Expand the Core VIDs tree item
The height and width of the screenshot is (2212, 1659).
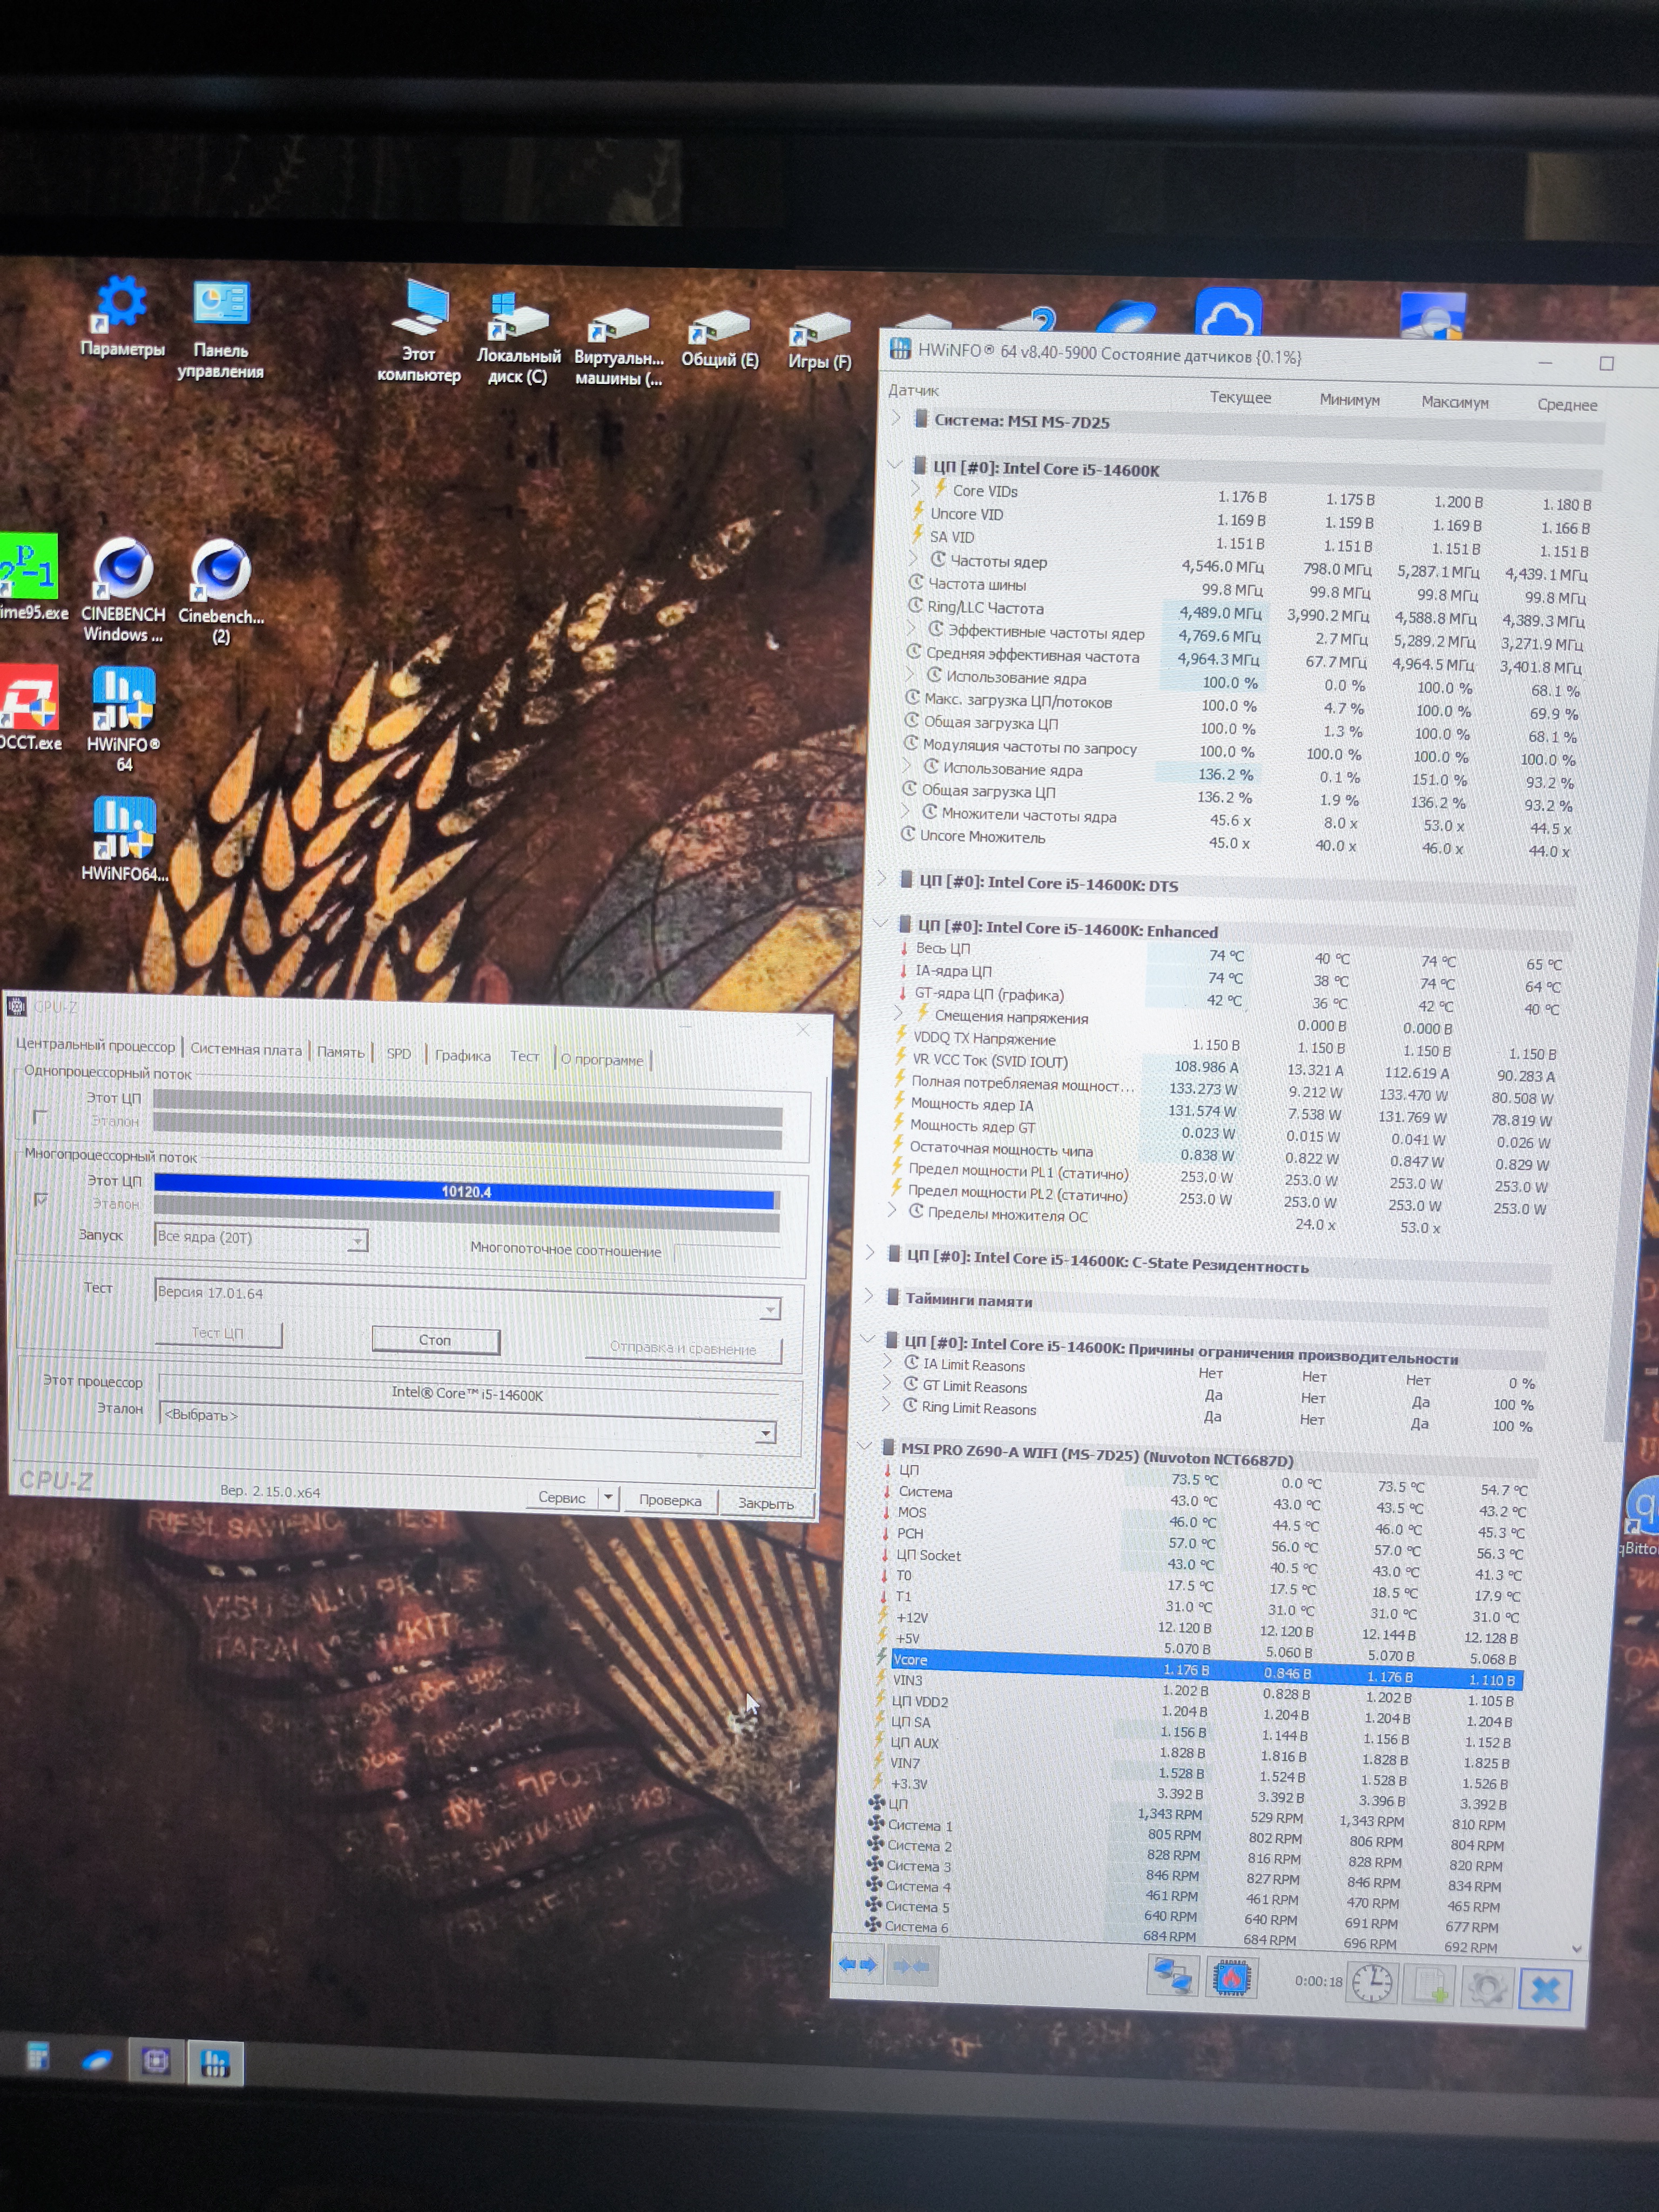(x=915, y=488)
